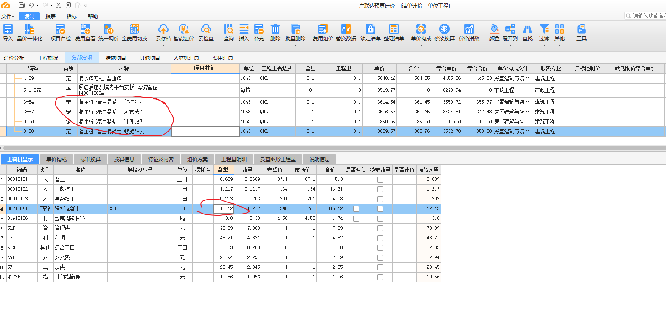Switch to the 人材机汇总 tab
This screenshot has height=312, width=666.
click(x=186, y=58)
